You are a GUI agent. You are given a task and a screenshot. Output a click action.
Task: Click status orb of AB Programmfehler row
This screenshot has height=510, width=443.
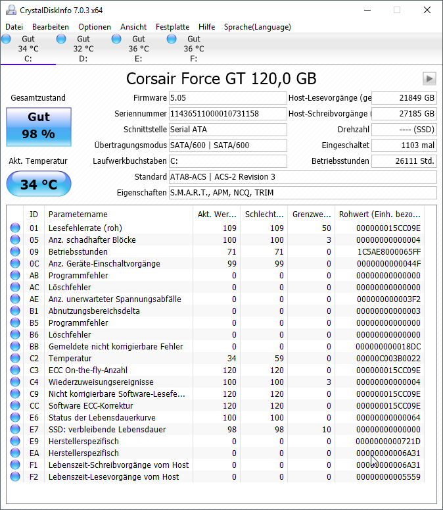[15, 275]
